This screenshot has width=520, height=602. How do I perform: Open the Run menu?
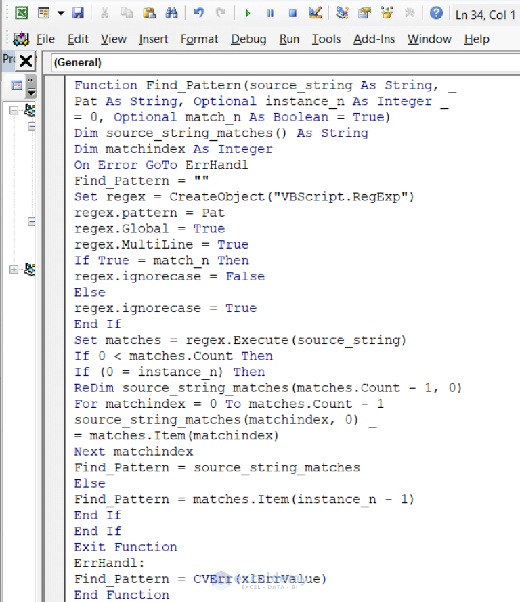(289, 39)
